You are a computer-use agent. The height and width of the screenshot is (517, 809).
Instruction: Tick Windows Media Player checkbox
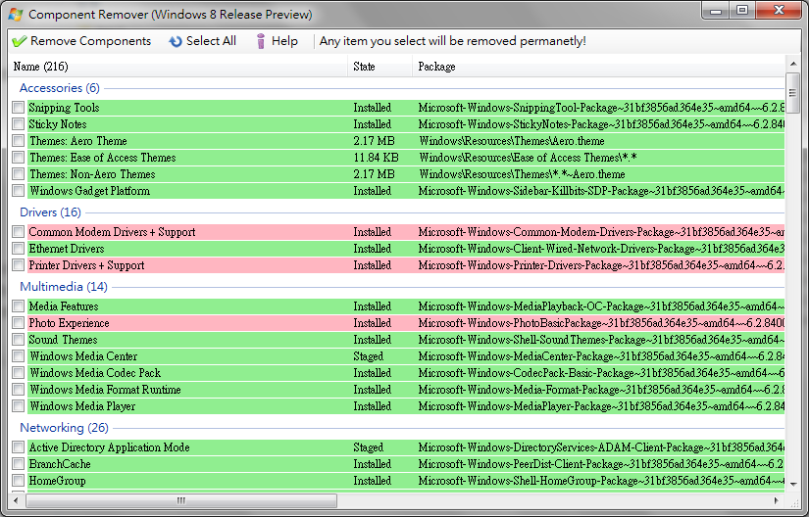click(19, 405)
